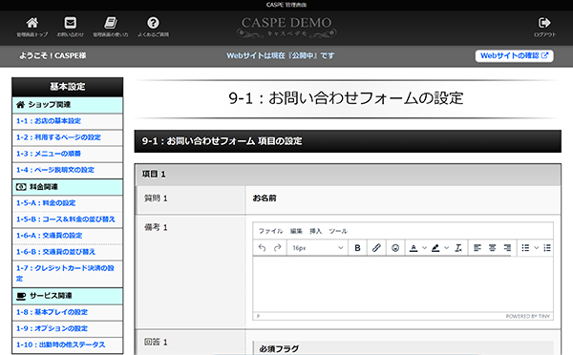Screen dimensions: 573x355
Task: Open highlight color dropdown arrow
Action: (446, 248)
